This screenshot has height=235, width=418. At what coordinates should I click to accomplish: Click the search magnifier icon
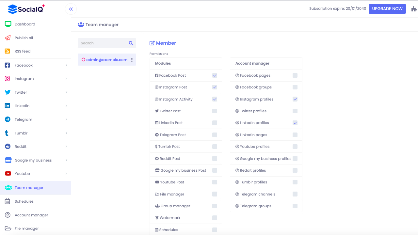click(x=131, y=43)
